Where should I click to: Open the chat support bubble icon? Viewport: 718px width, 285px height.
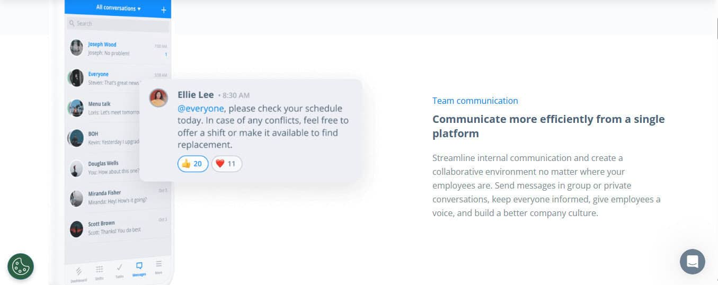point(692,262)
